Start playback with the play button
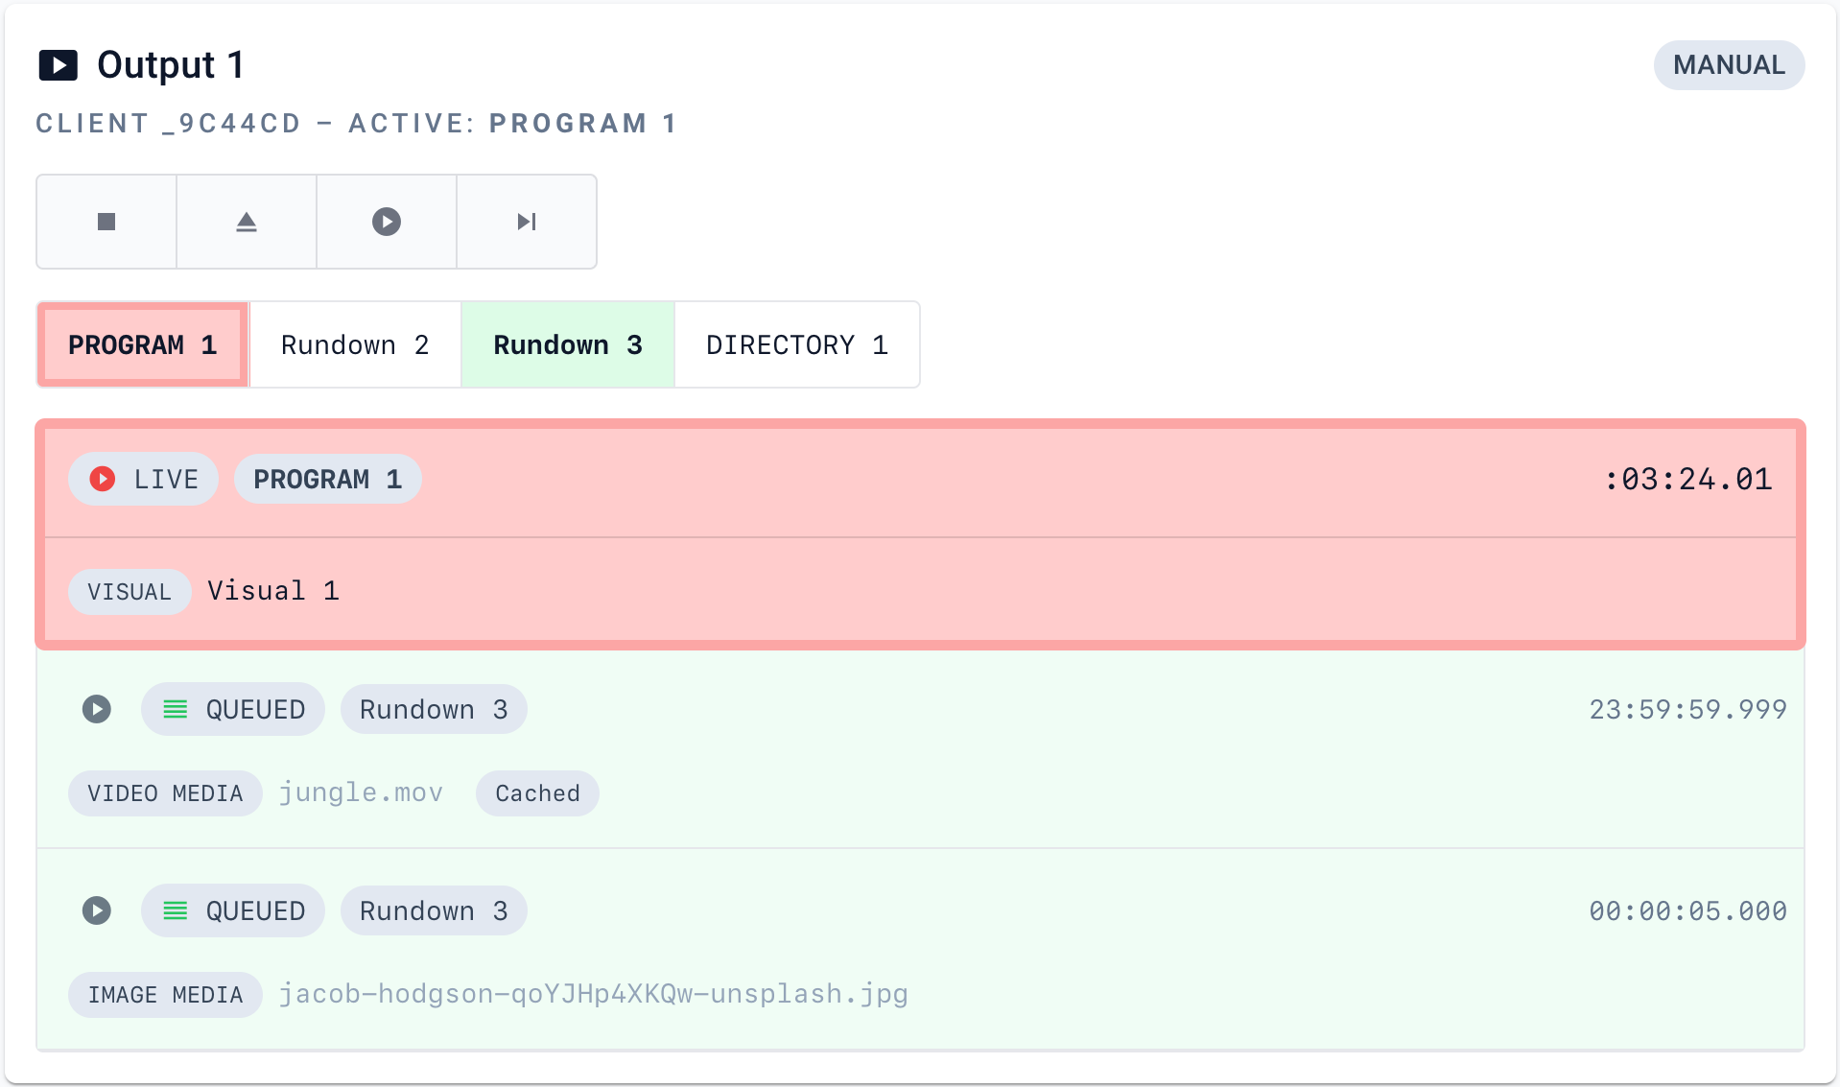This screenshot has height=1087, width=1840. 387,222
